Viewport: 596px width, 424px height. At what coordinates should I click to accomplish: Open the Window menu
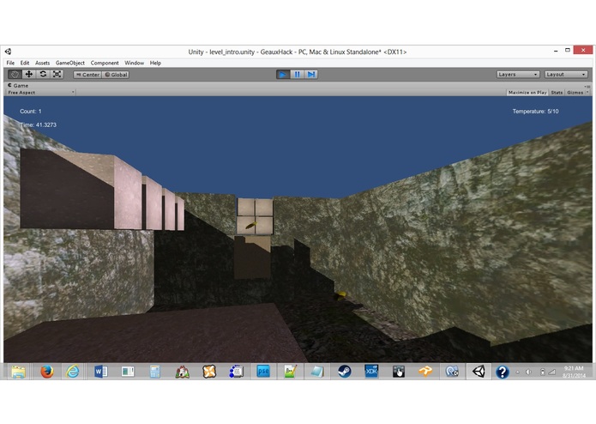[134, 63]
